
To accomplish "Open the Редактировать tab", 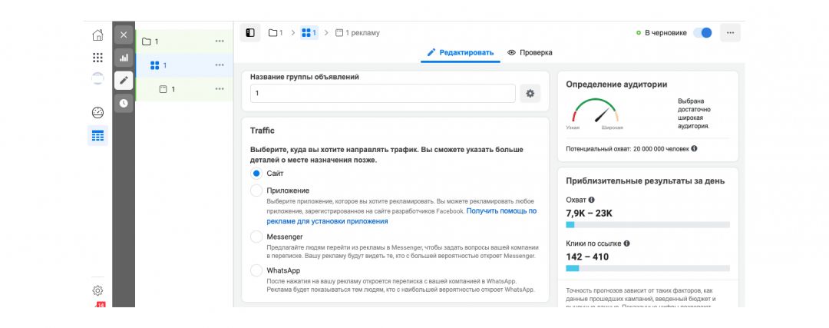I will click(461, 52).
